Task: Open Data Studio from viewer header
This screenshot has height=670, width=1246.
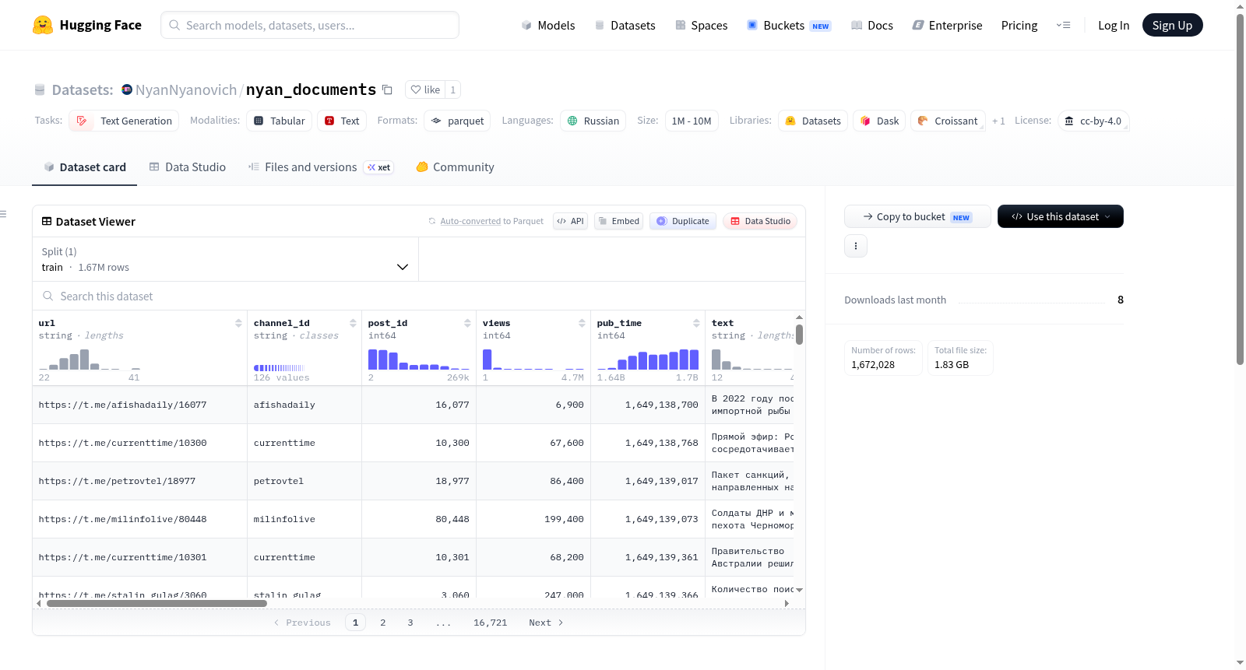Action: point(760,221)
